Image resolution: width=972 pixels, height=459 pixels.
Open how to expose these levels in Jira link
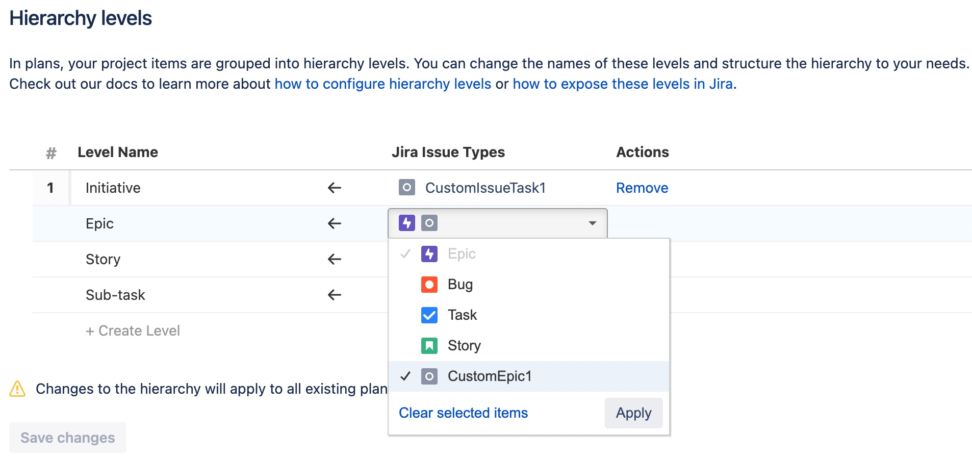(x=623, y=84)
